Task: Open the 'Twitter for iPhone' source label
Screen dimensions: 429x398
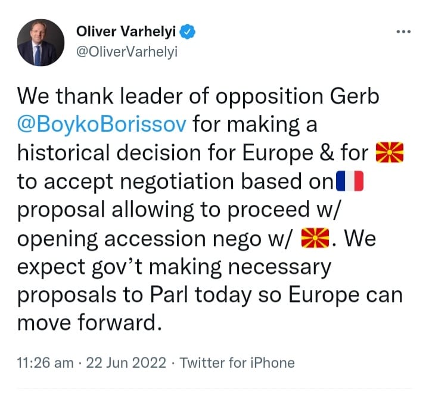Action: (237, 362)
